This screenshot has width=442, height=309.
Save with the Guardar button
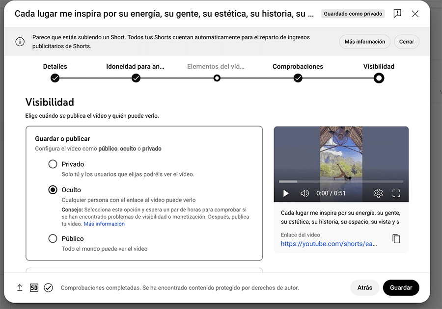(x=401, y=287)
